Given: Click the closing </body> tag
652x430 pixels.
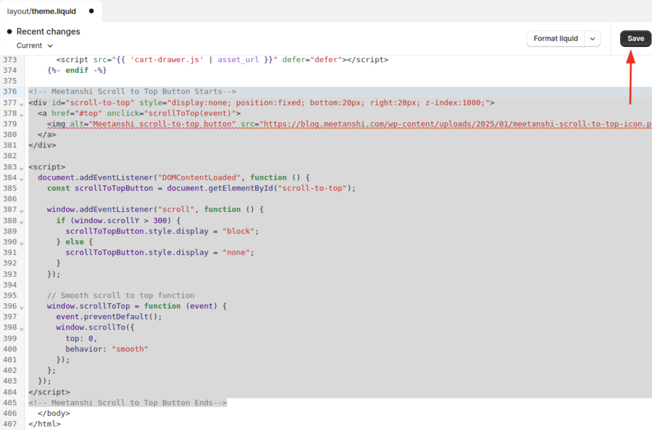Looking at the screenshot, I should (x=54, y=413).
